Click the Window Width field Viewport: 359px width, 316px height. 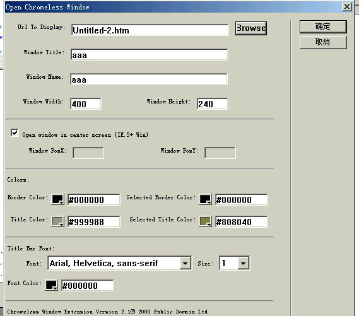pyautogui.click(x=86, y=103)
